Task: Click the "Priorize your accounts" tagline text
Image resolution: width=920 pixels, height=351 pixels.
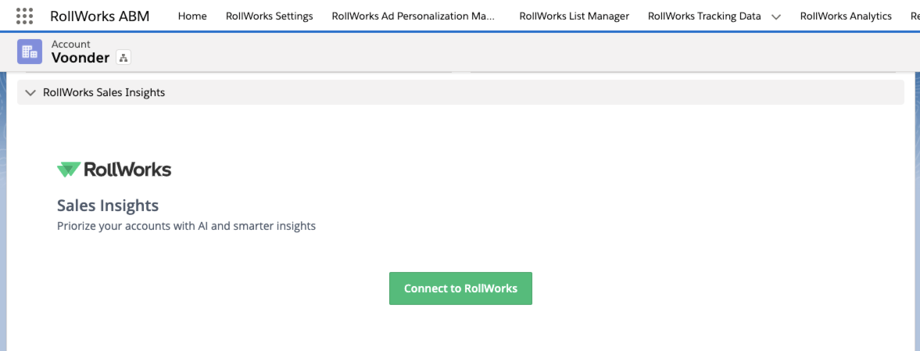Action: coord(186,227)
